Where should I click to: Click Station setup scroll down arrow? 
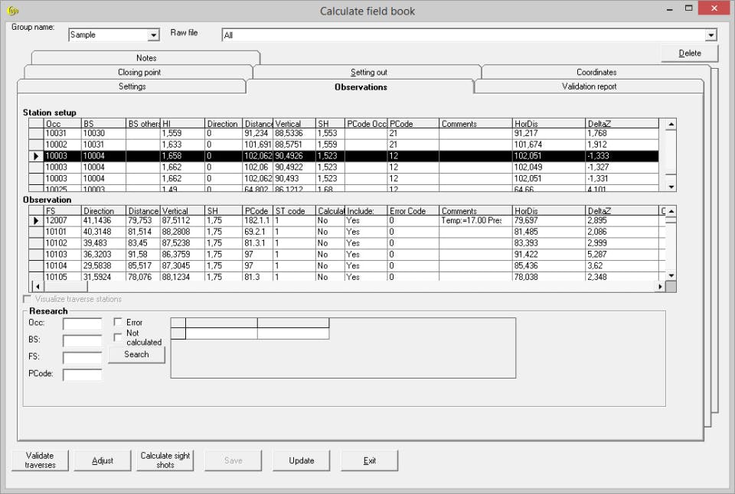click(x=671, y=187)
